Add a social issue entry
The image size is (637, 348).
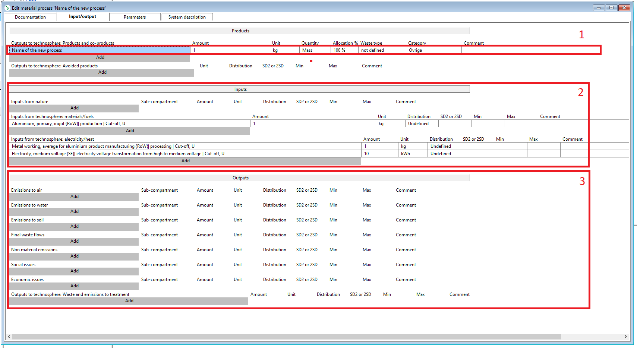[x=74, y=271]
